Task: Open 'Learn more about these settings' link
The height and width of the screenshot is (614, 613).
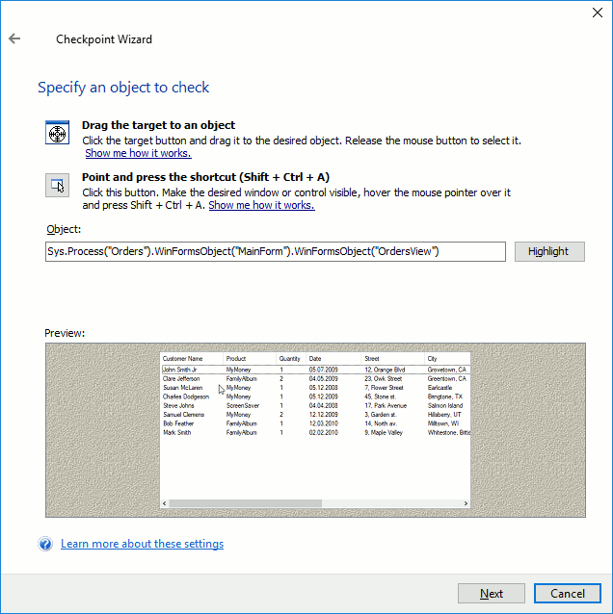Action: [x=142, y=544]
